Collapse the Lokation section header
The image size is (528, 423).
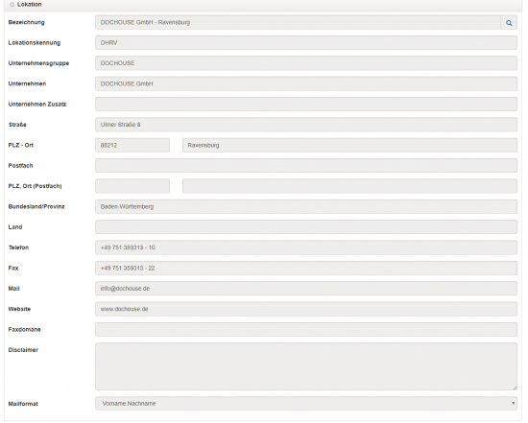click(x=26, y=5)
